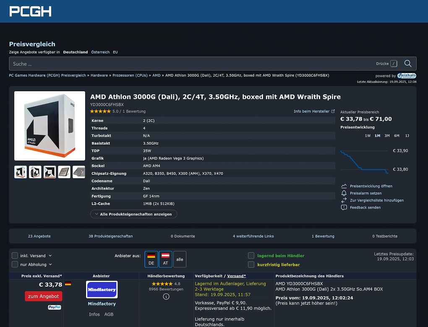Click the price chart icon
The width and height of the screenshot is (428, 327).
click(344, 186)
